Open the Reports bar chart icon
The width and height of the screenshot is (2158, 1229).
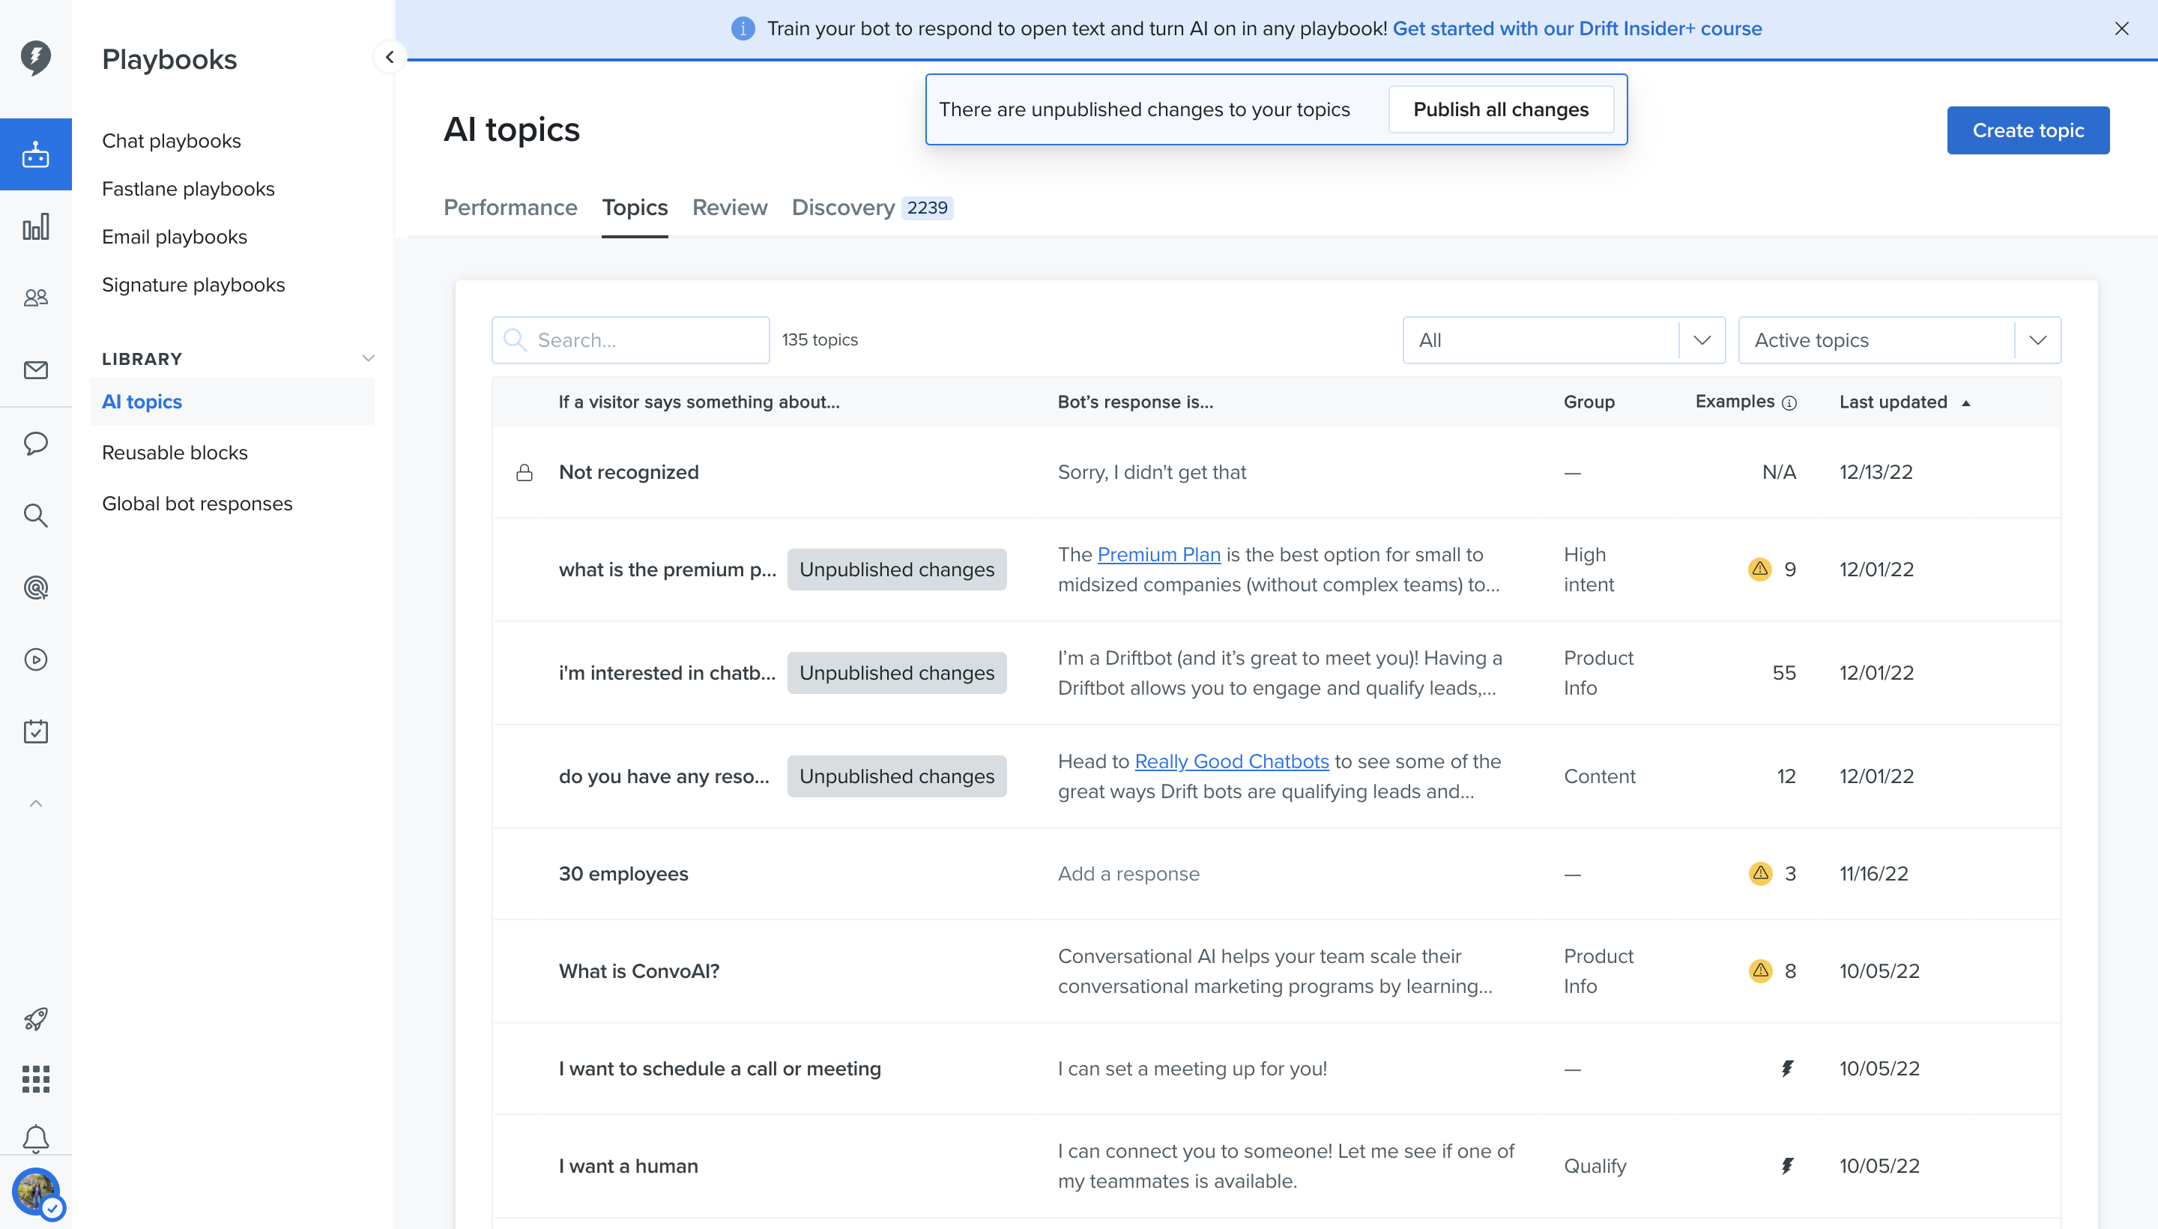(35, 226)
